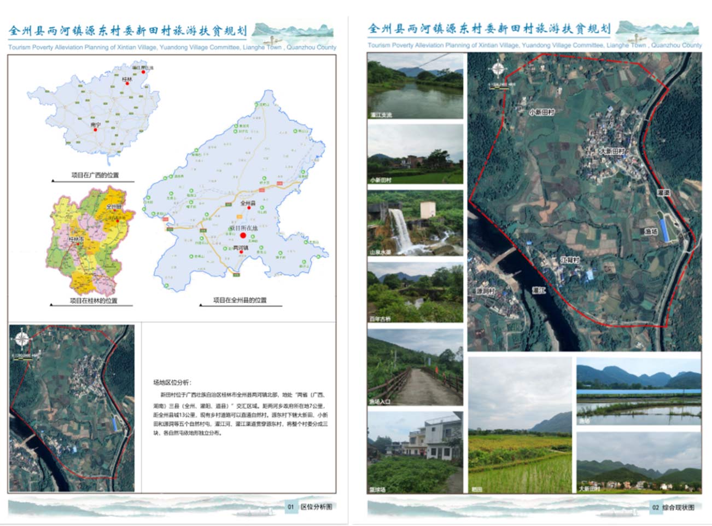
Task: Click the compass rose on the small left-page satellite map
Action: (22, 339)
